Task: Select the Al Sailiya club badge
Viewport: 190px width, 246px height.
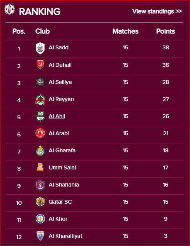Action: [40, 82]
